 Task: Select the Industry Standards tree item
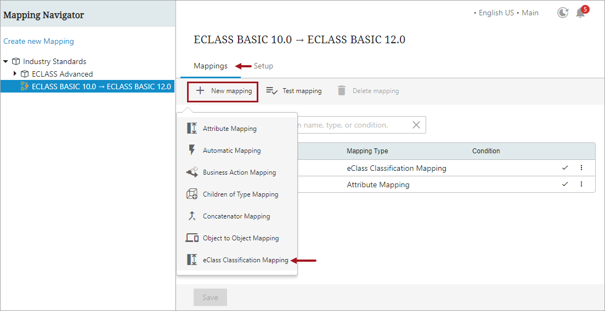(54, 62)
